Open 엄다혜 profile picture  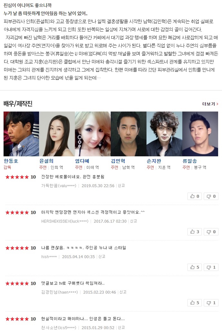pos(93,134)
